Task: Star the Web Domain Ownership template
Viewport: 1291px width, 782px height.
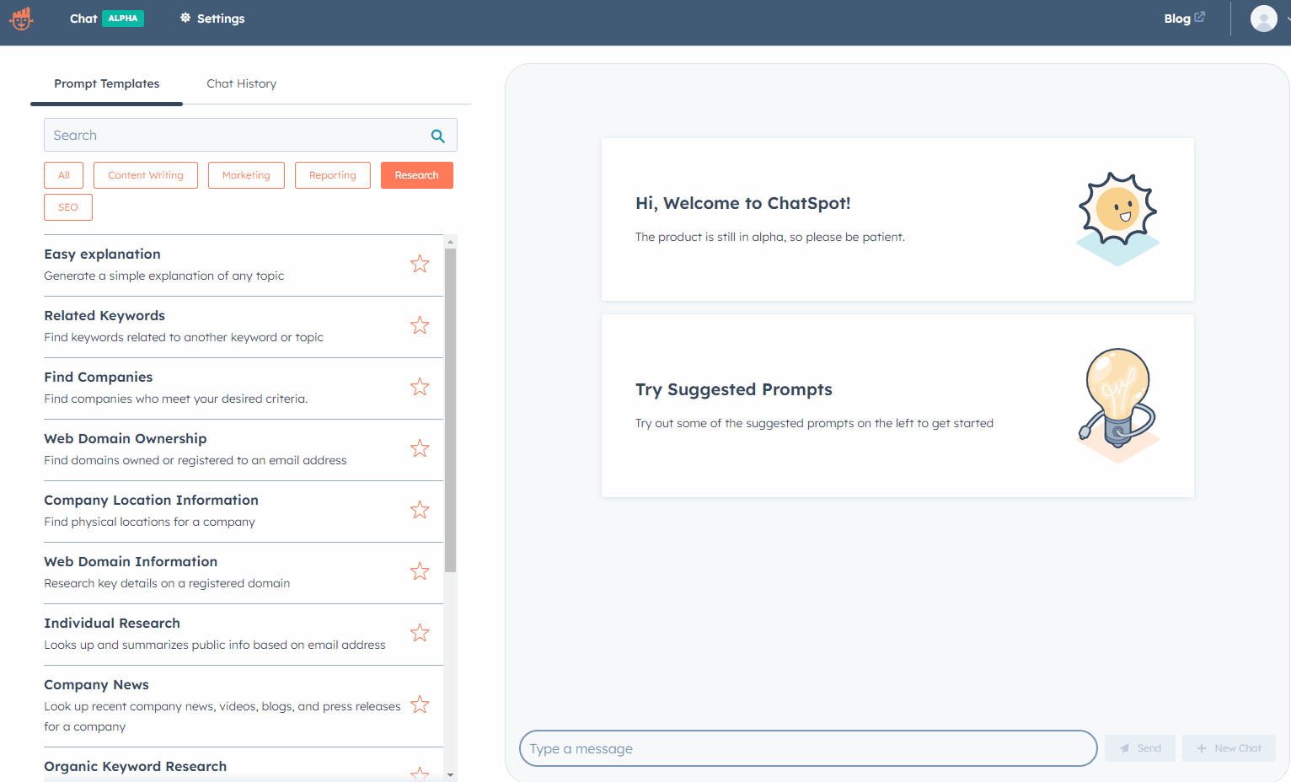Action: click(x=420, y=448)
